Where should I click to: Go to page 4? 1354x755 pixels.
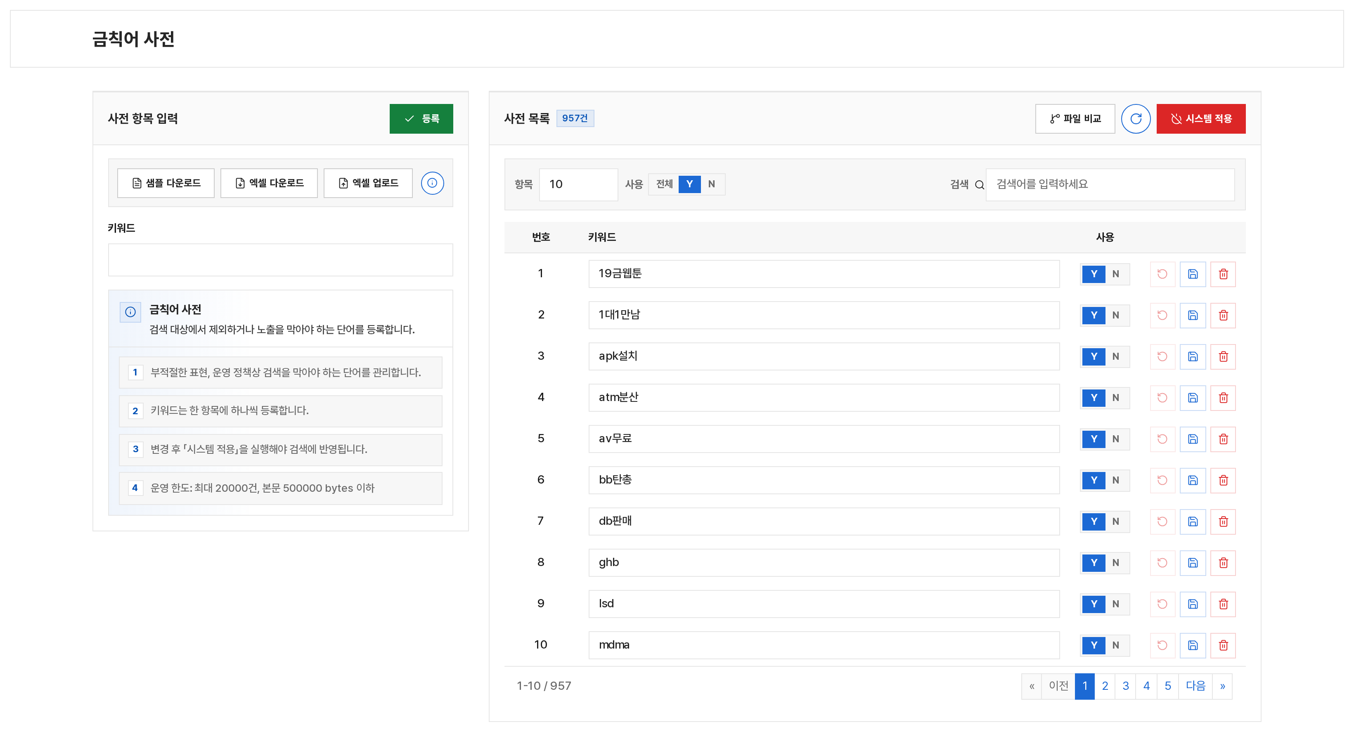pos(1146,686)
